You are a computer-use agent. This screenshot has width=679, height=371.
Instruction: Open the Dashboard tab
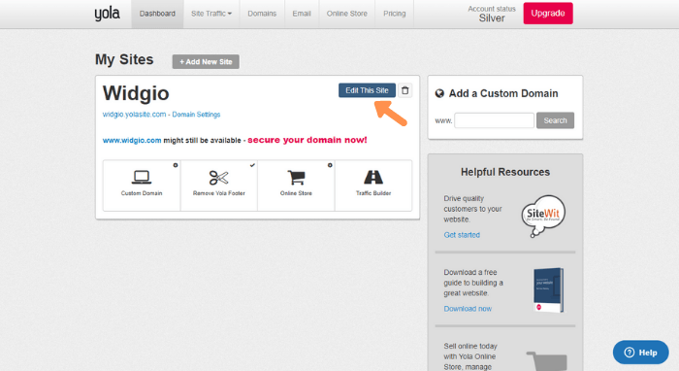click(x=157, y=14)
